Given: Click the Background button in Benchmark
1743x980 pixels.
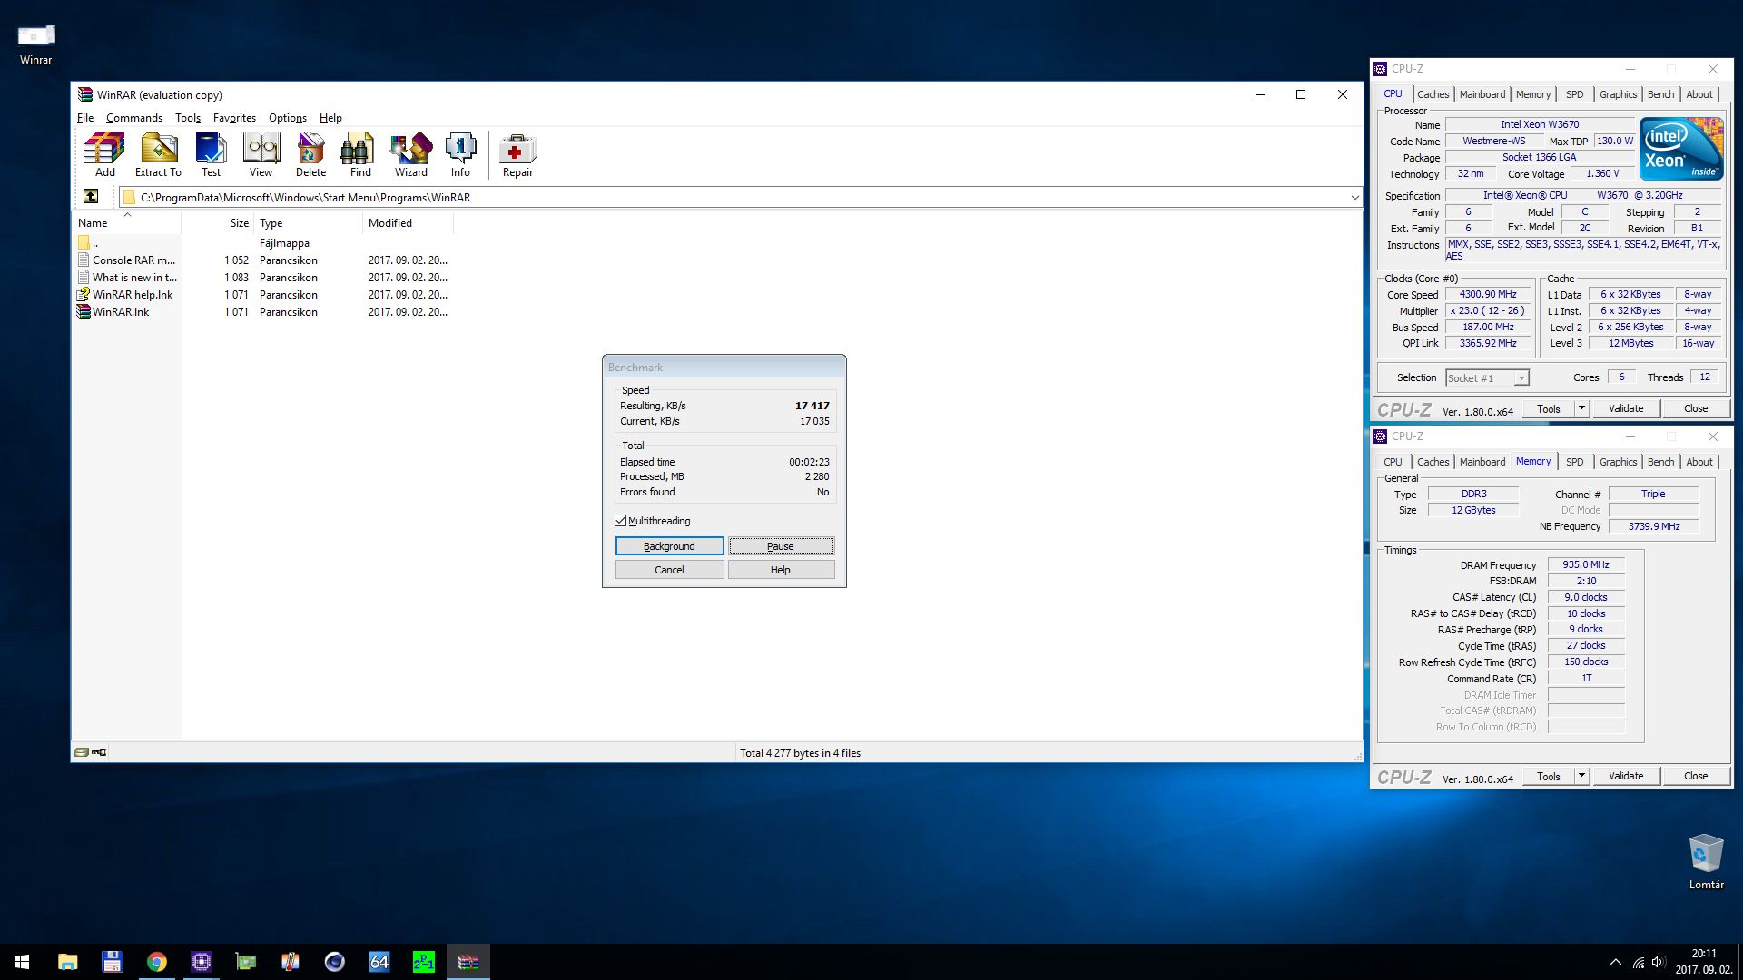Looking at the screenshot, I should (x=669, y=546).
